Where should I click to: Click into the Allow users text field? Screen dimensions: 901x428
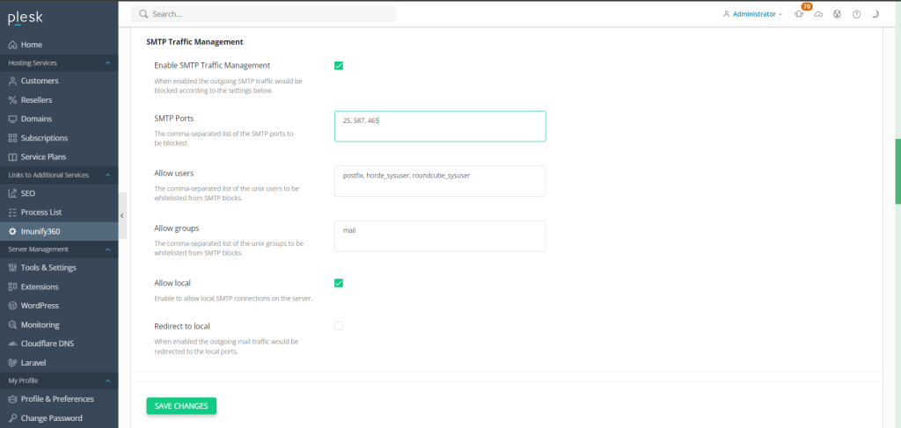tap(440, 181)
